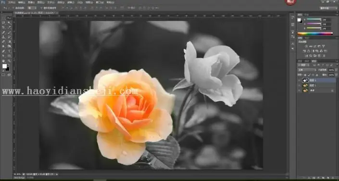Toggle lock image pixels in Layers panel
The width and height of the screenshot is (339, 181).
pyautogui.click(x=309, y=75)
